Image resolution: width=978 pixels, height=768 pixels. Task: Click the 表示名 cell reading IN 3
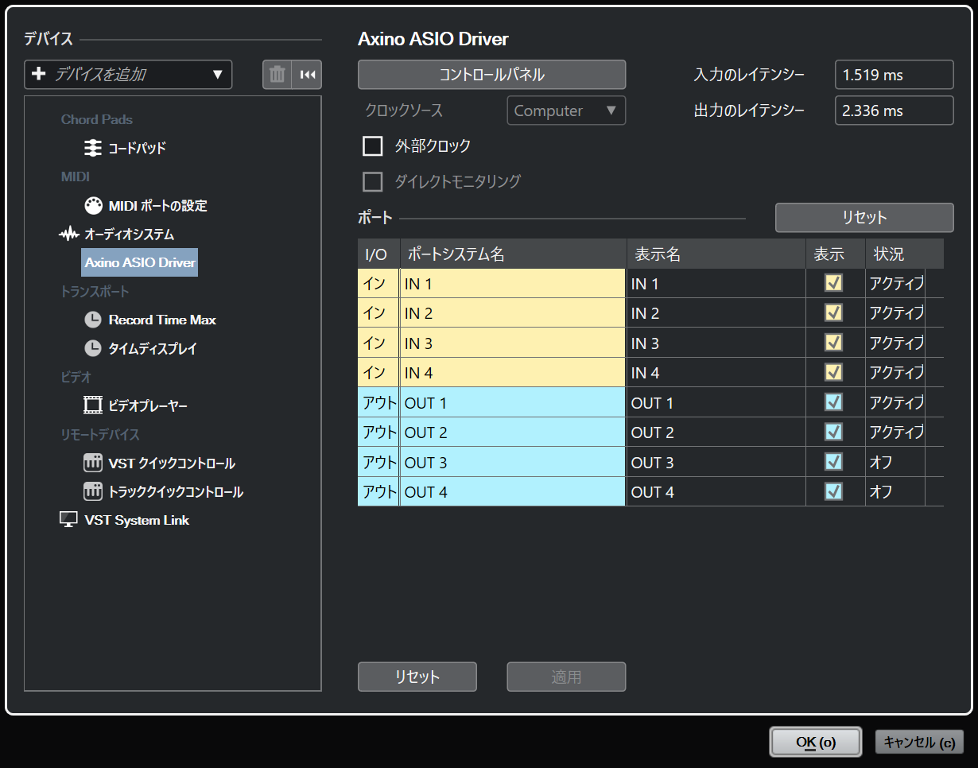coord(716,343)
